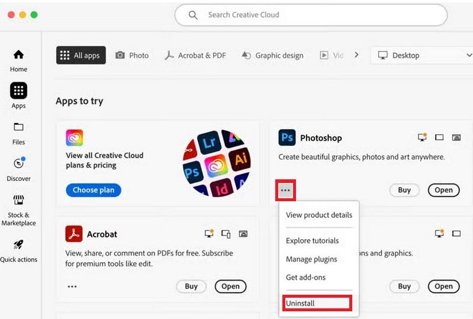The width and height of the screenshot is (473, 319).
Task: Click Acrobat mobile devices availability icon
Action: (226, 234)
